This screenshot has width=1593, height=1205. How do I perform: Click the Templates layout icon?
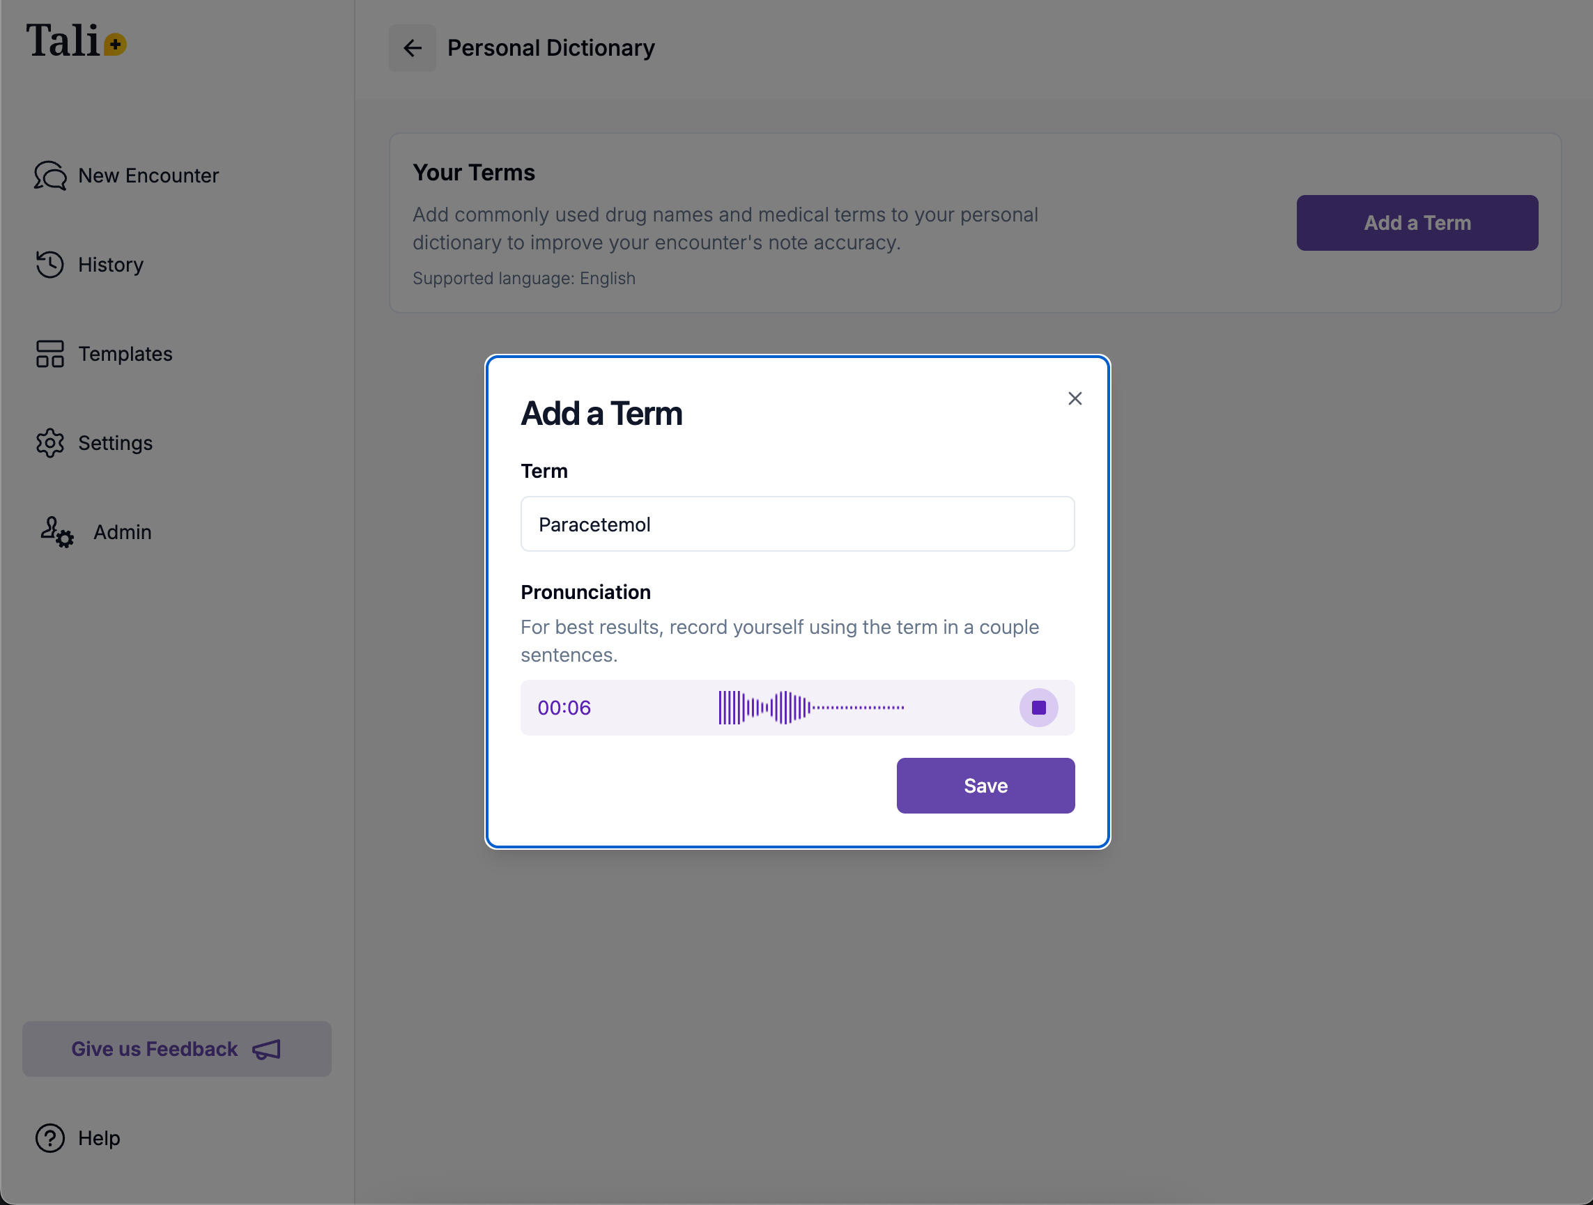click(x=49, y=353)
